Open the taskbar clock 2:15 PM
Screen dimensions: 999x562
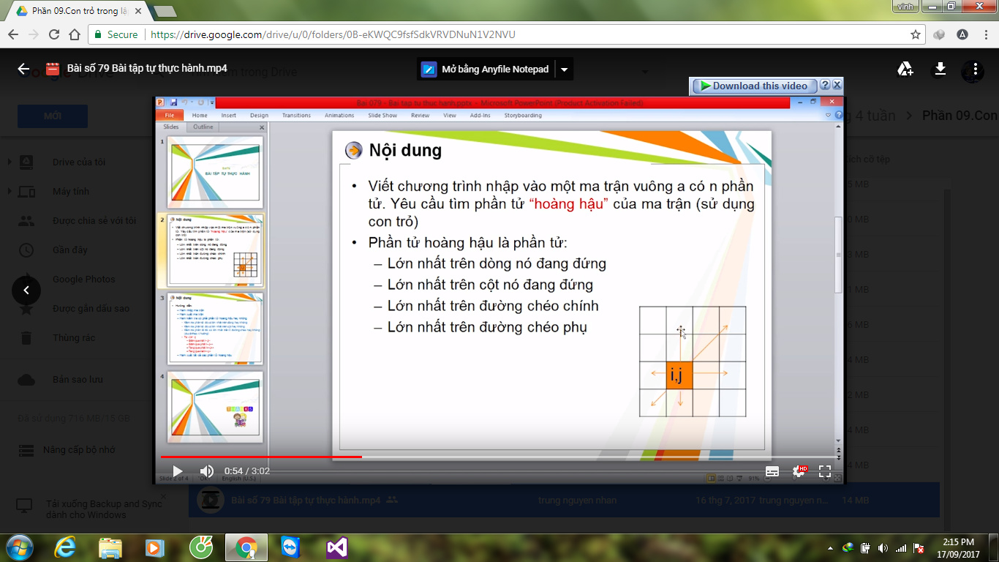[958, 548]
